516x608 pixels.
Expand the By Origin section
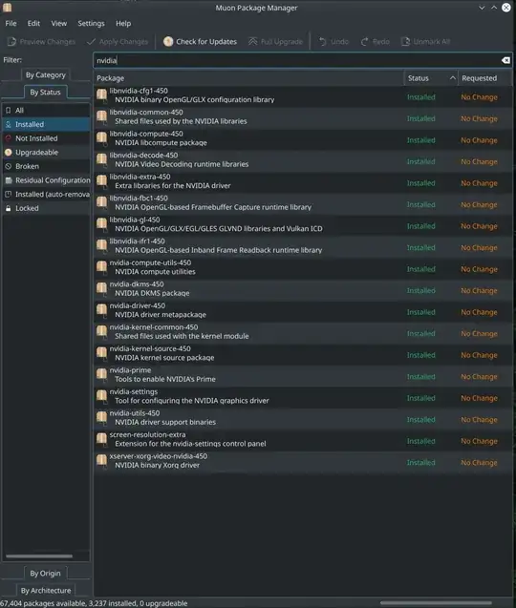(x=45, y=573)
